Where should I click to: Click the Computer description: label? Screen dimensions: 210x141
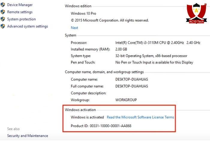click(x=88, y=93)
